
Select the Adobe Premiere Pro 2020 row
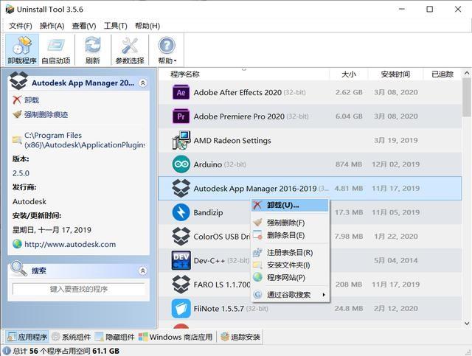pyautogui.click(x=310, y=116)
